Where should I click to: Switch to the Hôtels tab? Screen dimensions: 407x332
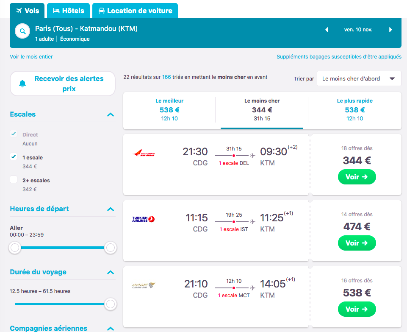pos(68,11)
